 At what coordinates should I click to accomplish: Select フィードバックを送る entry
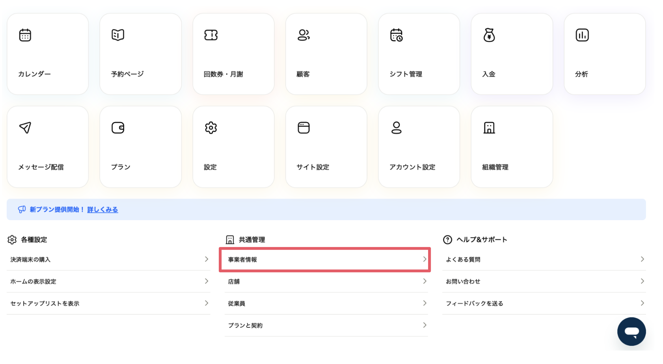[544, 303]
